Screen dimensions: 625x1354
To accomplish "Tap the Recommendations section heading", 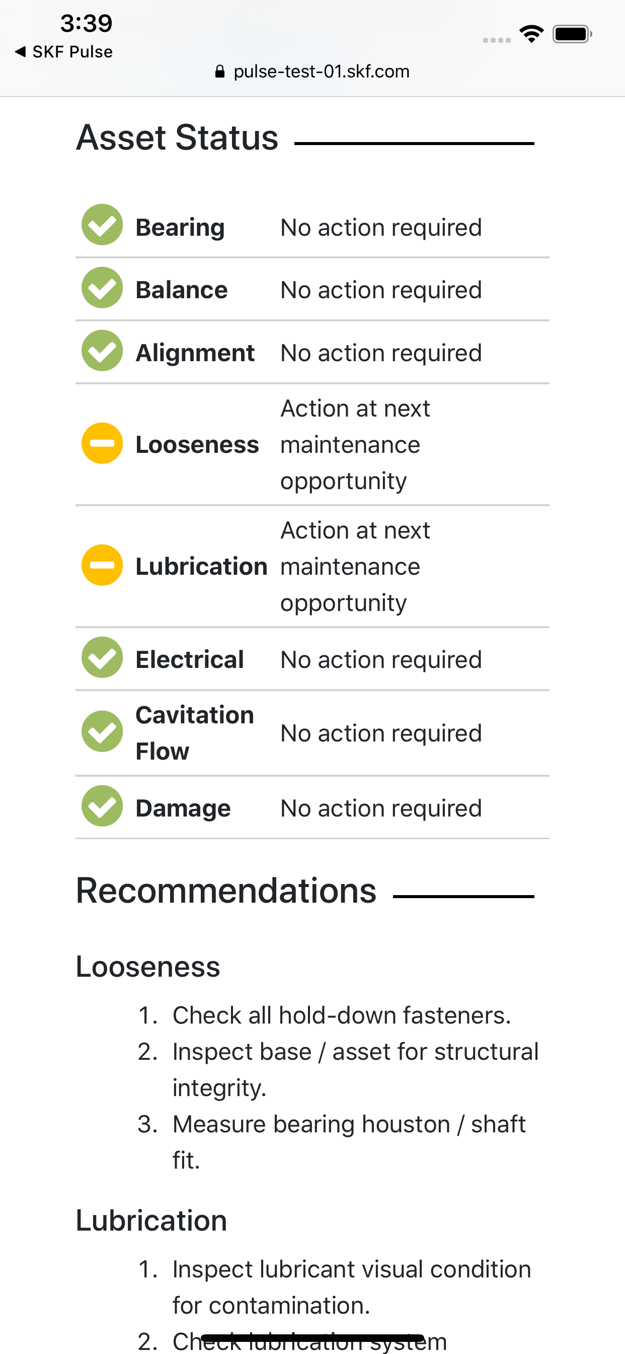I will [x=226, y=891].
